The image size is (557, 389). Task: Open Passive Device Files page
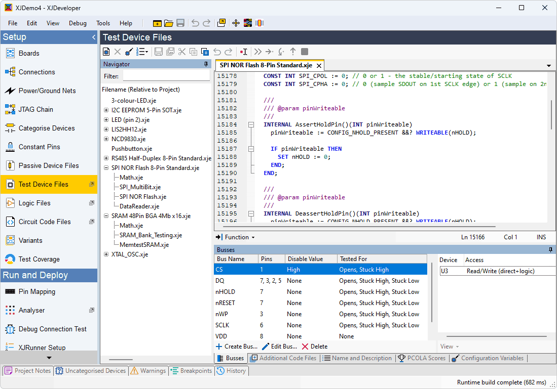49,165
